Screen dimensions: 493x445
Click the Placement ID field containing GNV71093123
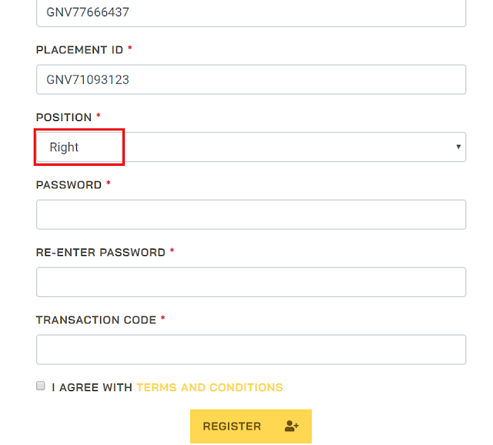(251, 79)
